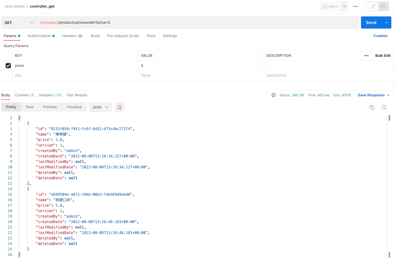Select the Params tab
This screenshot has width=395, height=258.
(12, 36)
